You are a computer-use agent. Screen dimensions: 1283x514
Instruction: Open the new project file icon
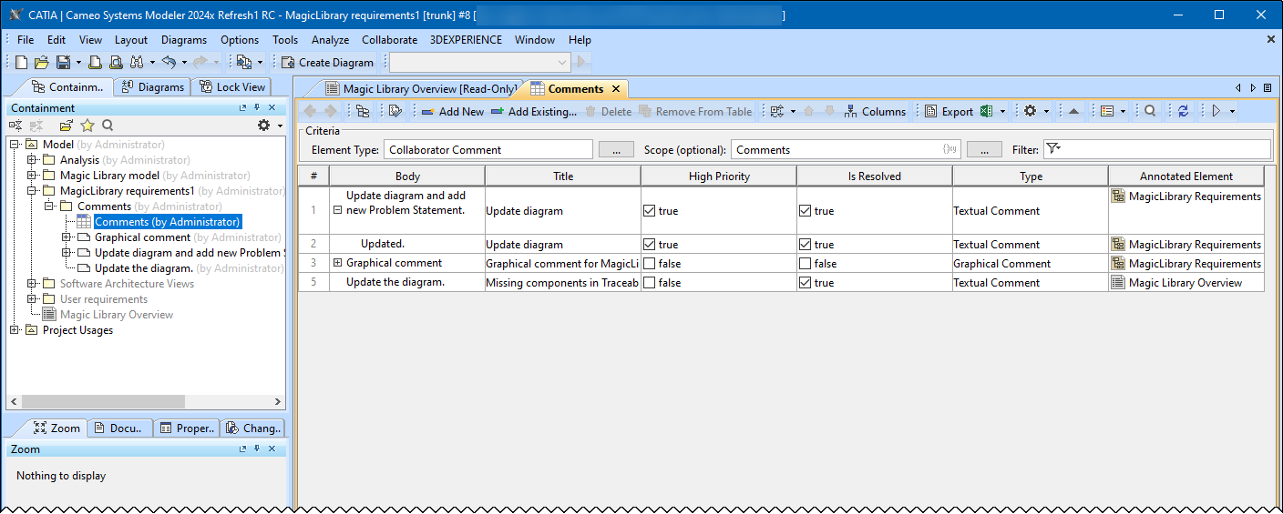click(x=22, y=63)
